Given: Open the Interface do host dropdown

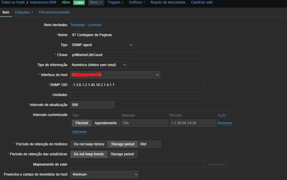Looking at the screenshot, I should point(115,75).
